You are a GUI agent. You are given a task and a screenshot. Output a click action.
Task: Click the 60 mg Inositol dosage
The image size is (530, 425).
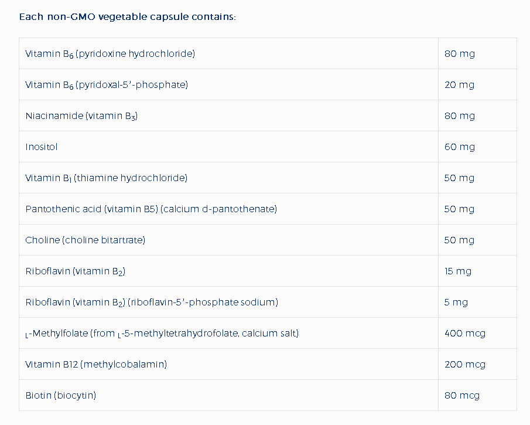pyautogui.click(x=459, y=147)
